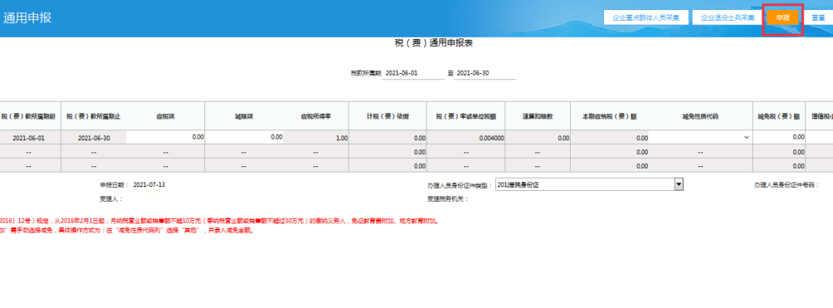
Task: Click the 受理人 label
Action: pyautogui.click(x=111, y=199)
